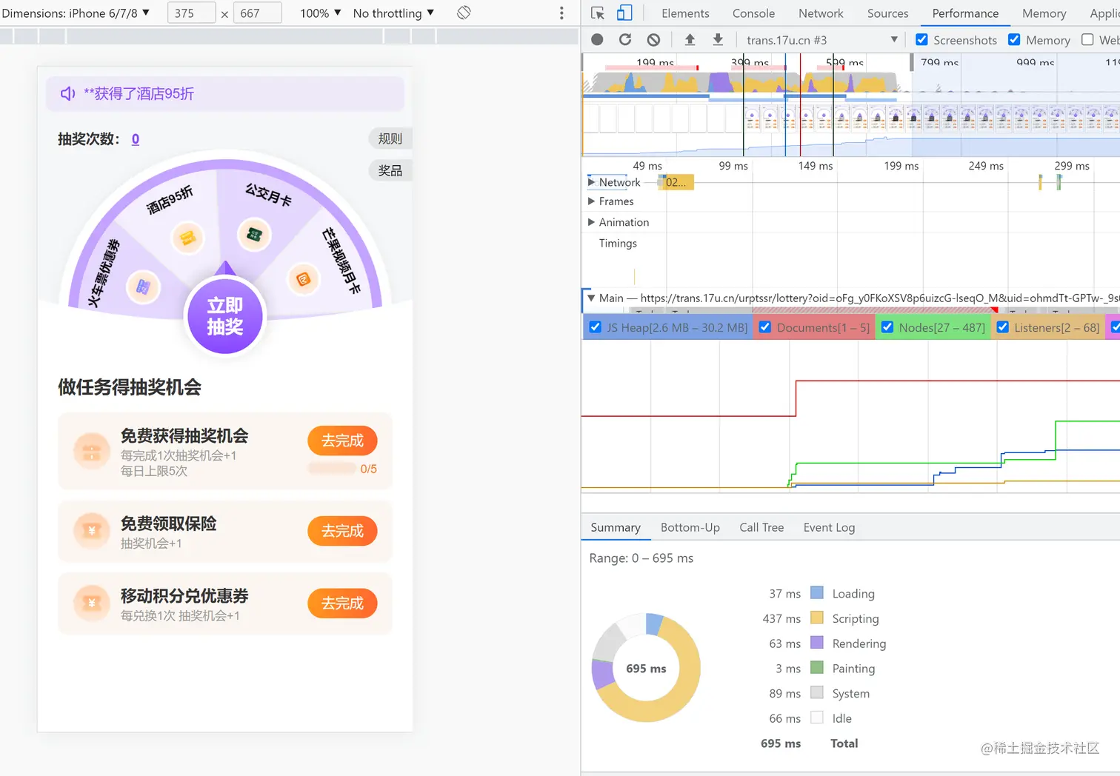Toggle the Documents counter checkbox
The height and width of the screenshot is (776, 1120).
tap(765, 327)
